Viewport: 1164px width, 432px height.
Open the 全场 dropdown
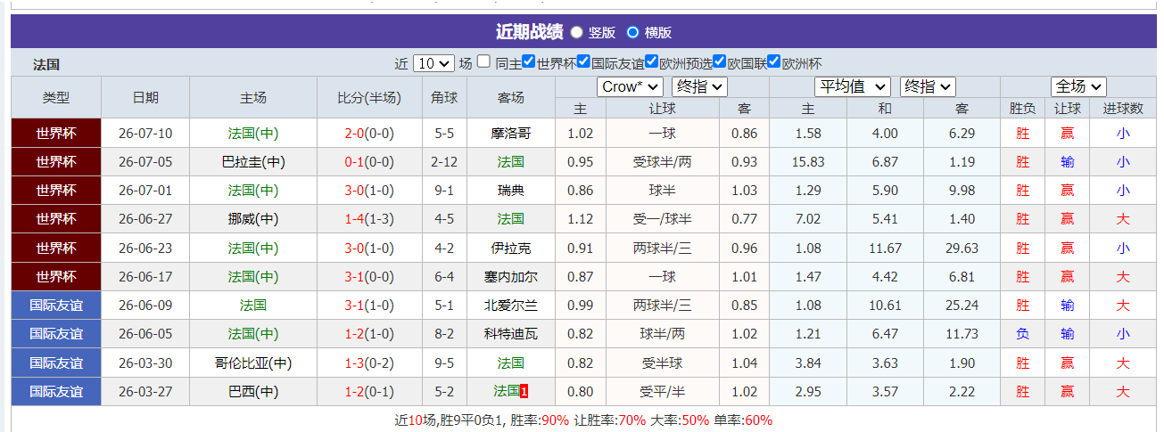[x=1078, y=86]
